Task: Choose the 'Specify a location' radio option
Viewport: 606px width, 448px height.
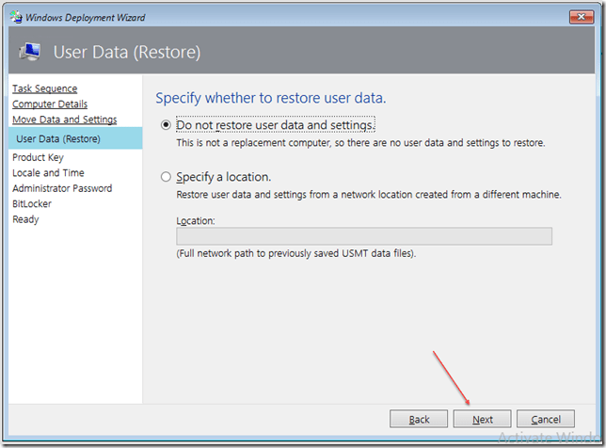Action: [167, 177]
